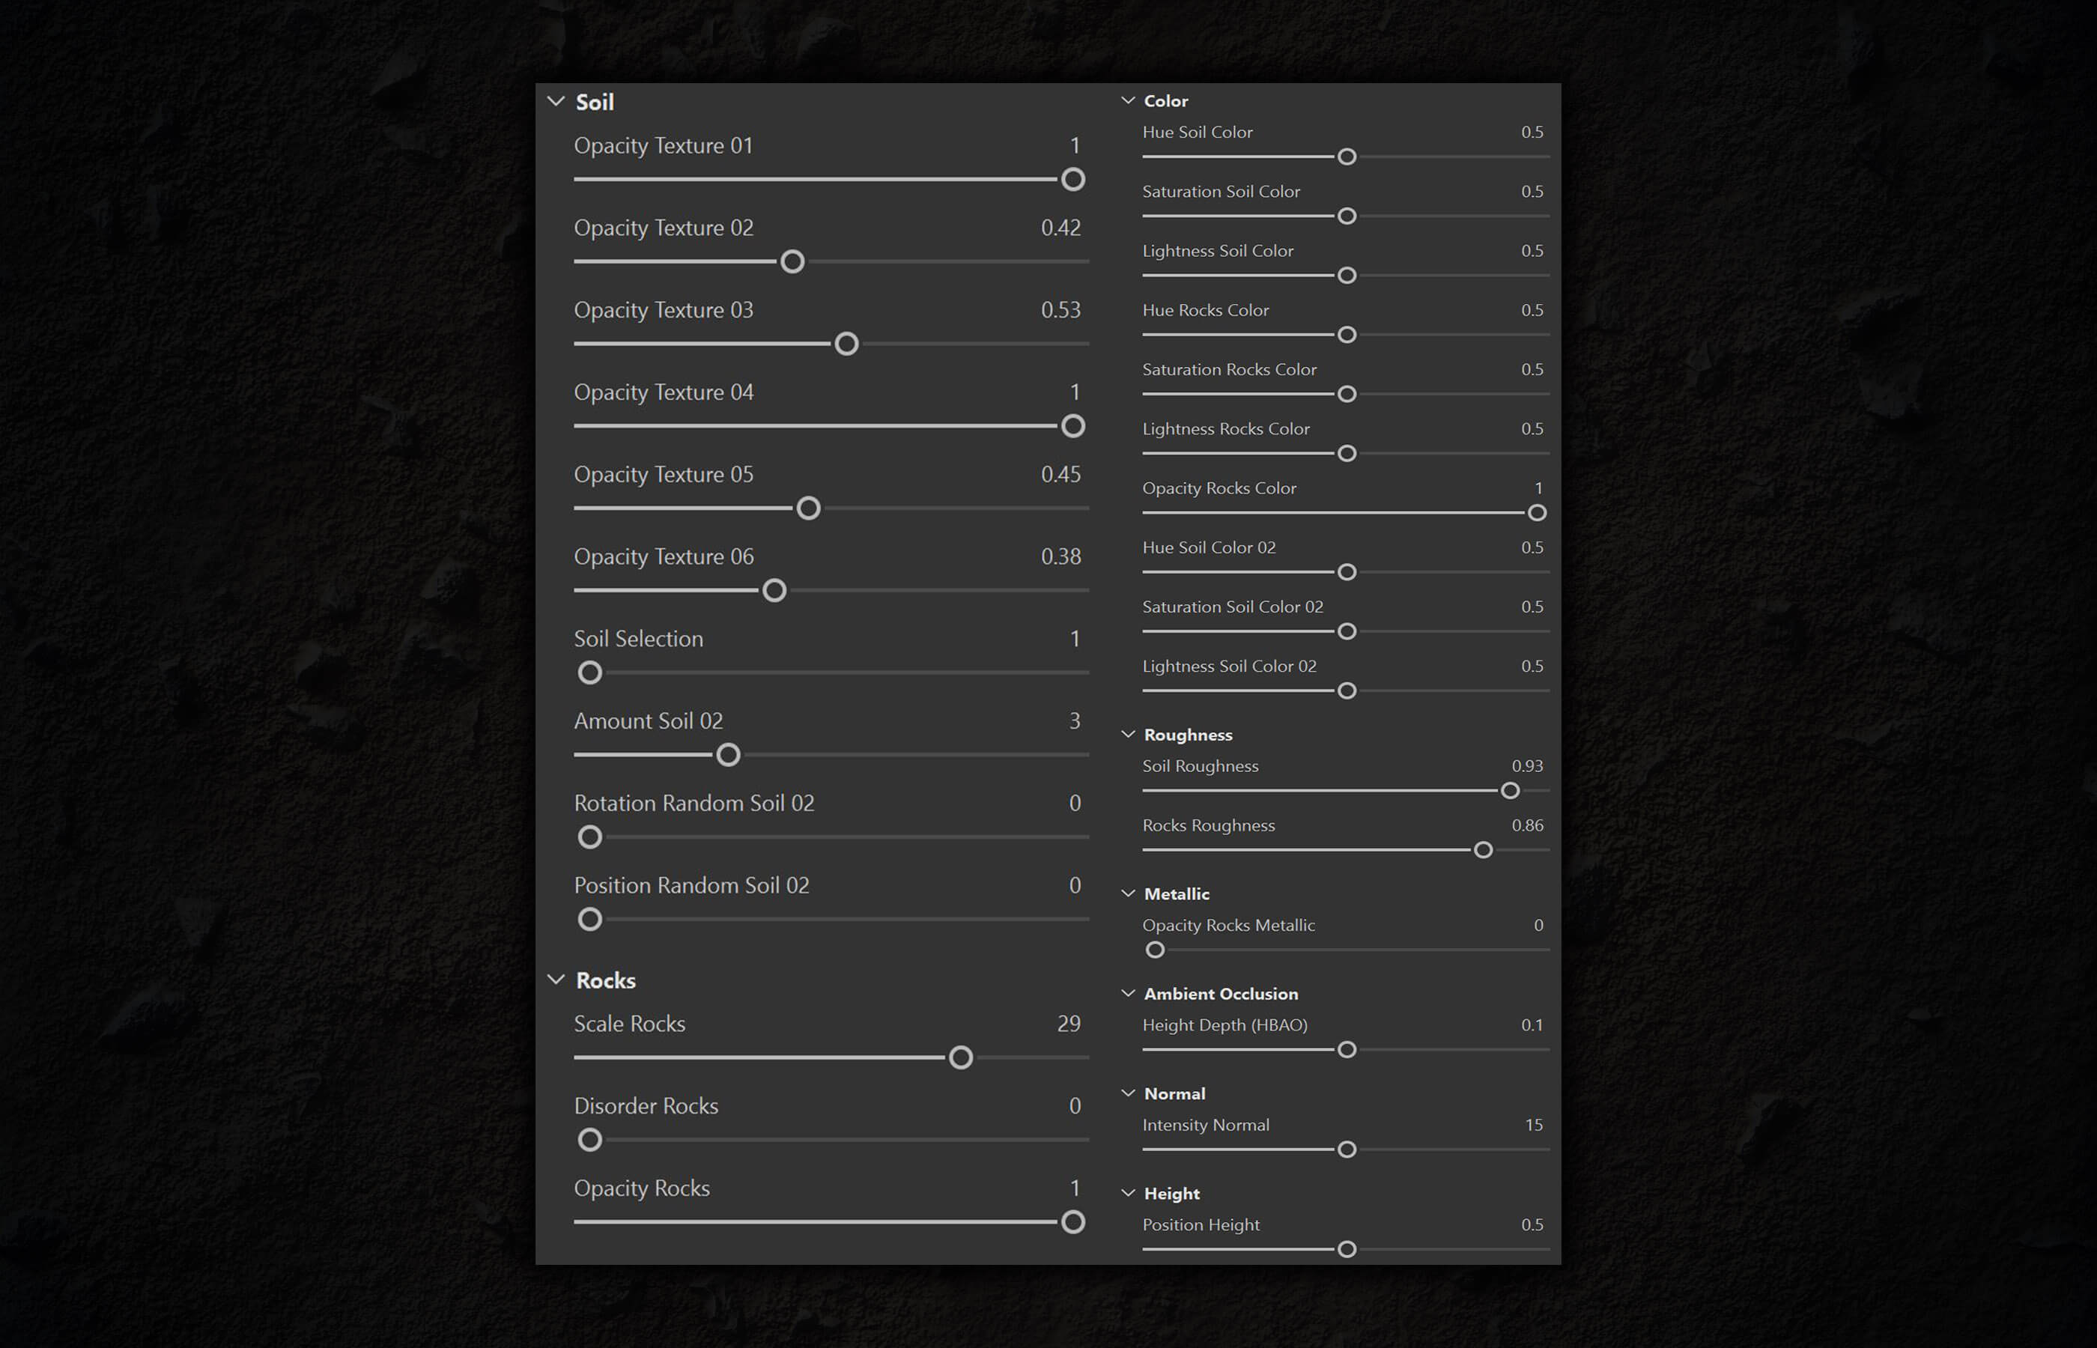Image resolution: width=2097 pixels, height=1348 pixels.
Task: Click the Opacity Texture 02 value 0.42
Action: pos(1060,228)
